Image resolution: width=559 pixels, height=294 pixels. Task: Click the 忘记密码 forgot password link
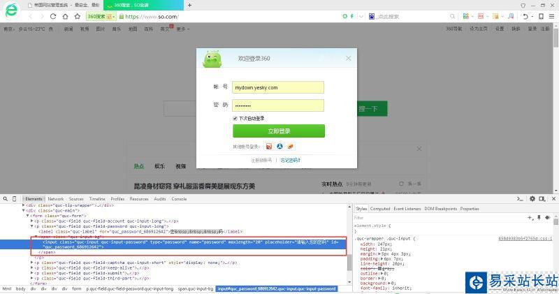(x=290, y=161)
